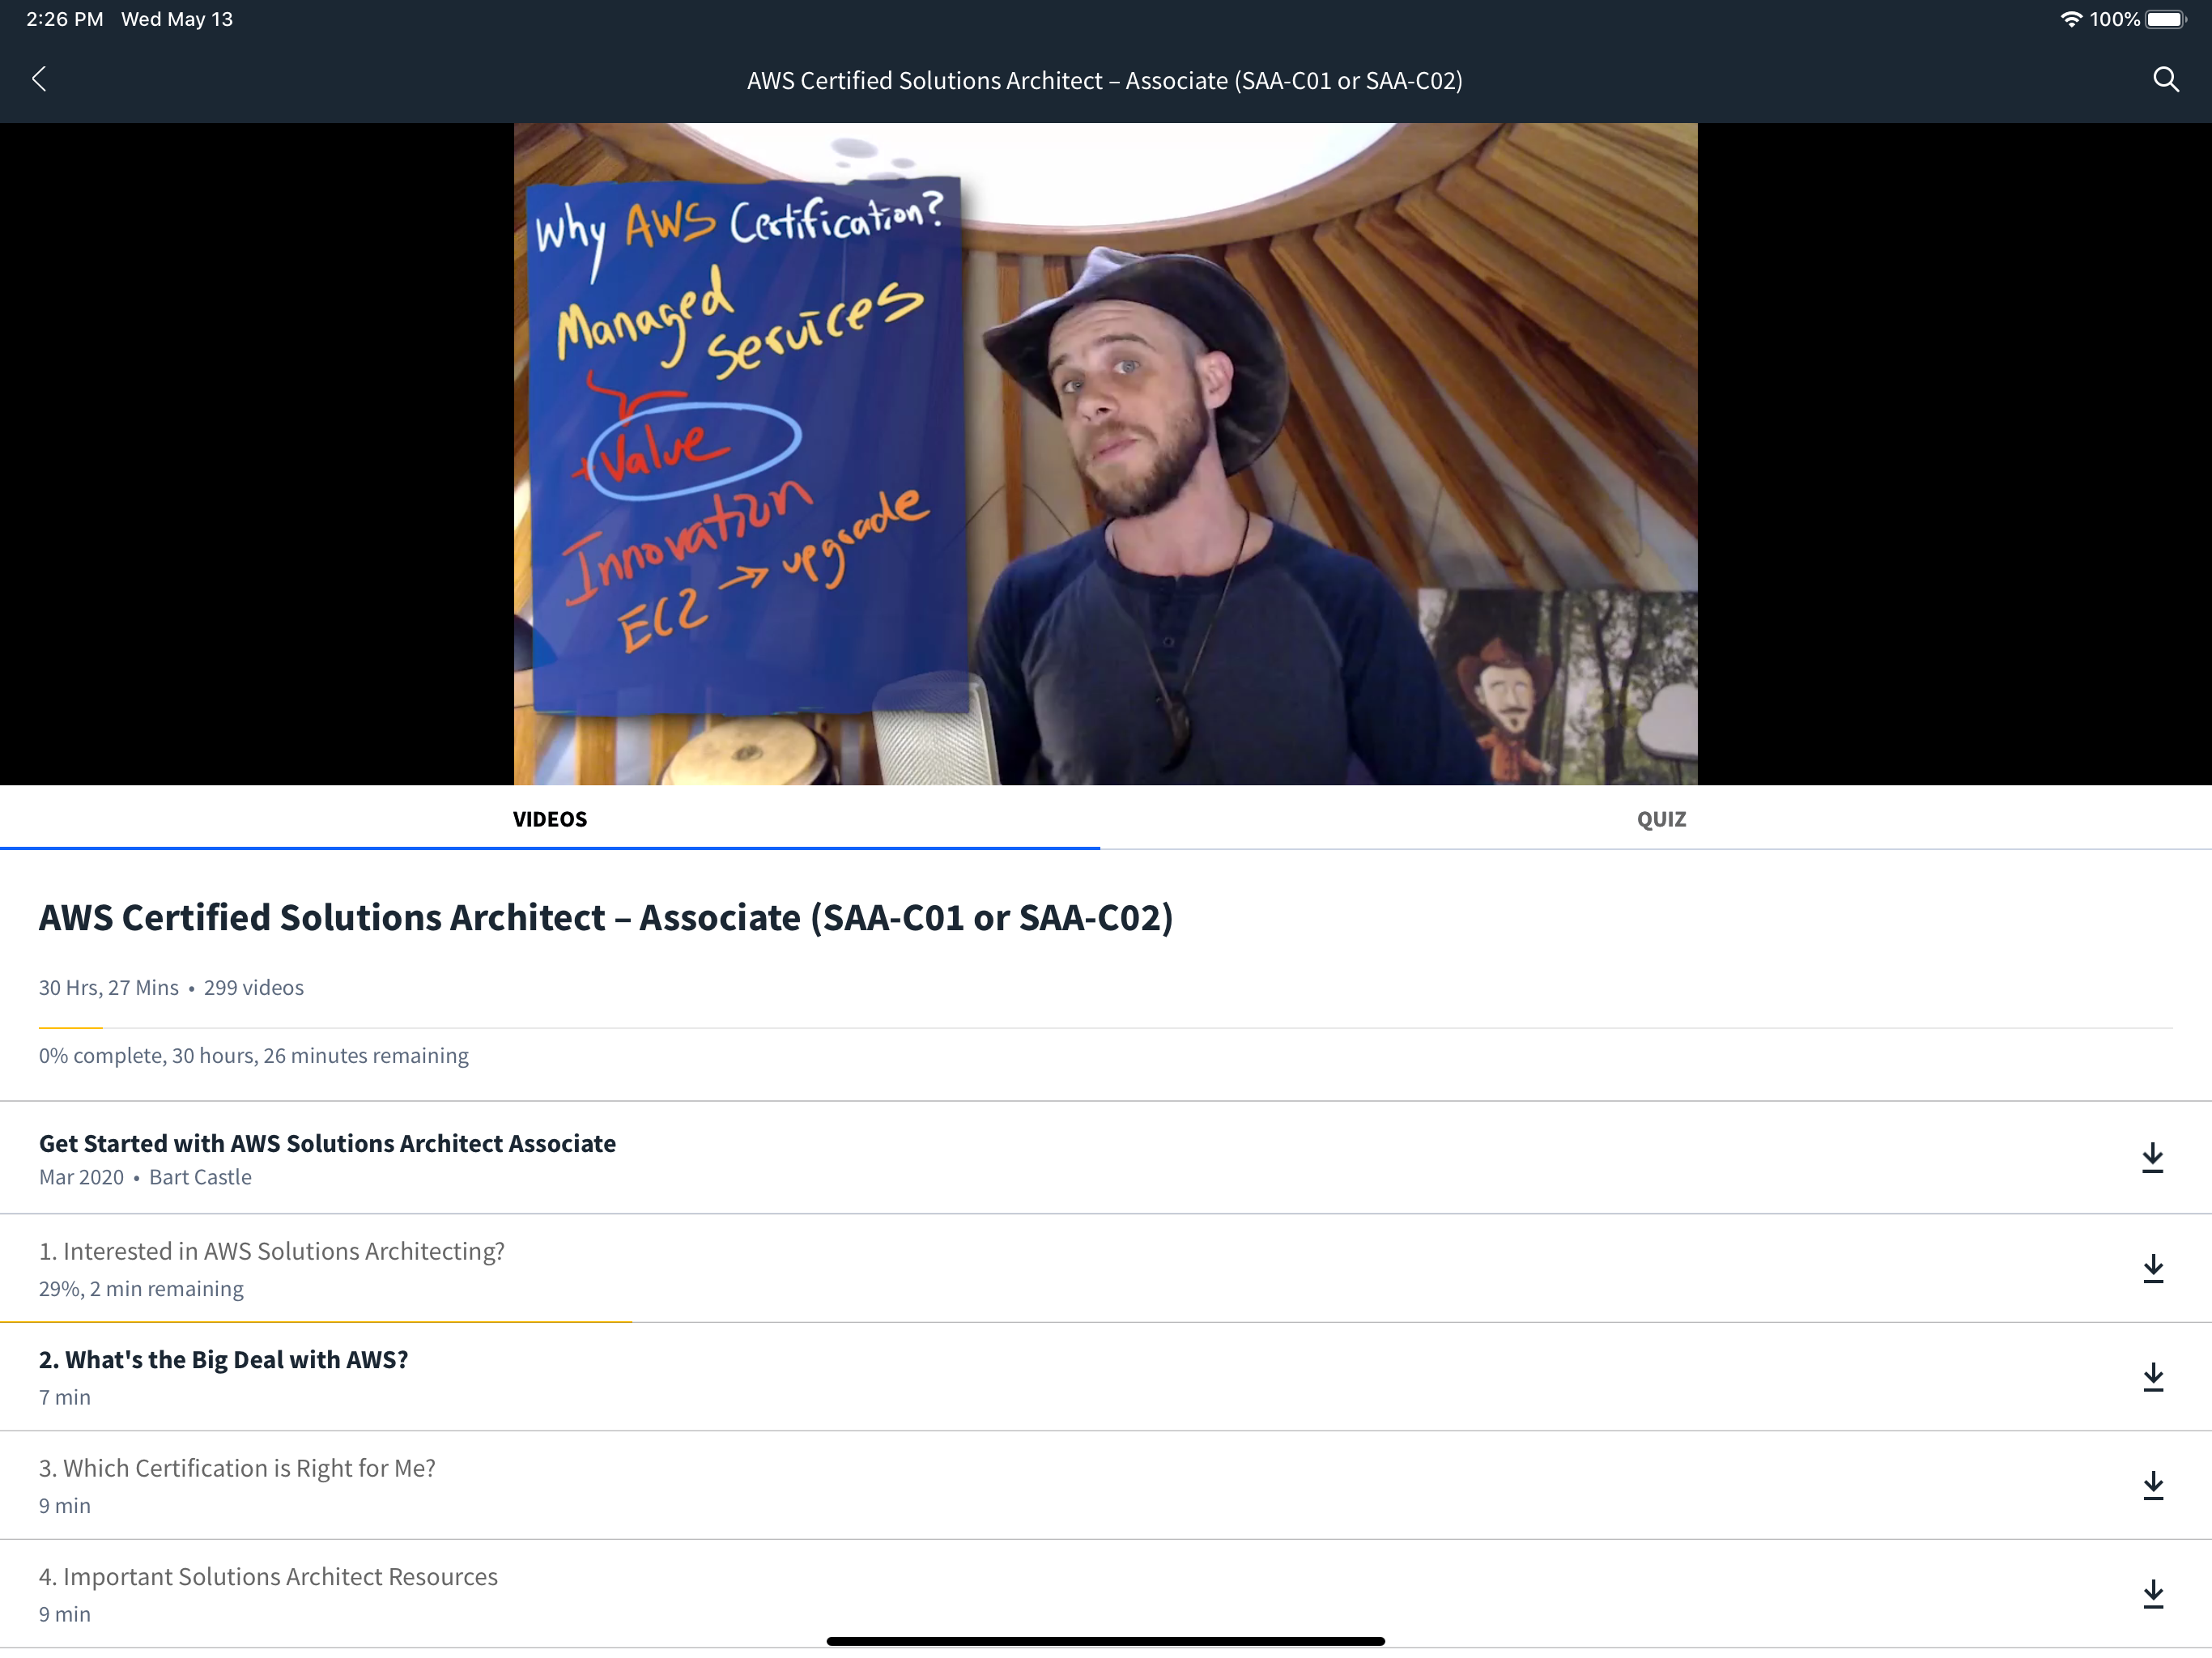Tap the course title in the header bar

(x=1105, y=80)
